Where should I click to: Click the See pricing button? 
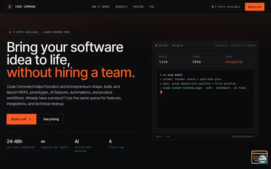51,119
